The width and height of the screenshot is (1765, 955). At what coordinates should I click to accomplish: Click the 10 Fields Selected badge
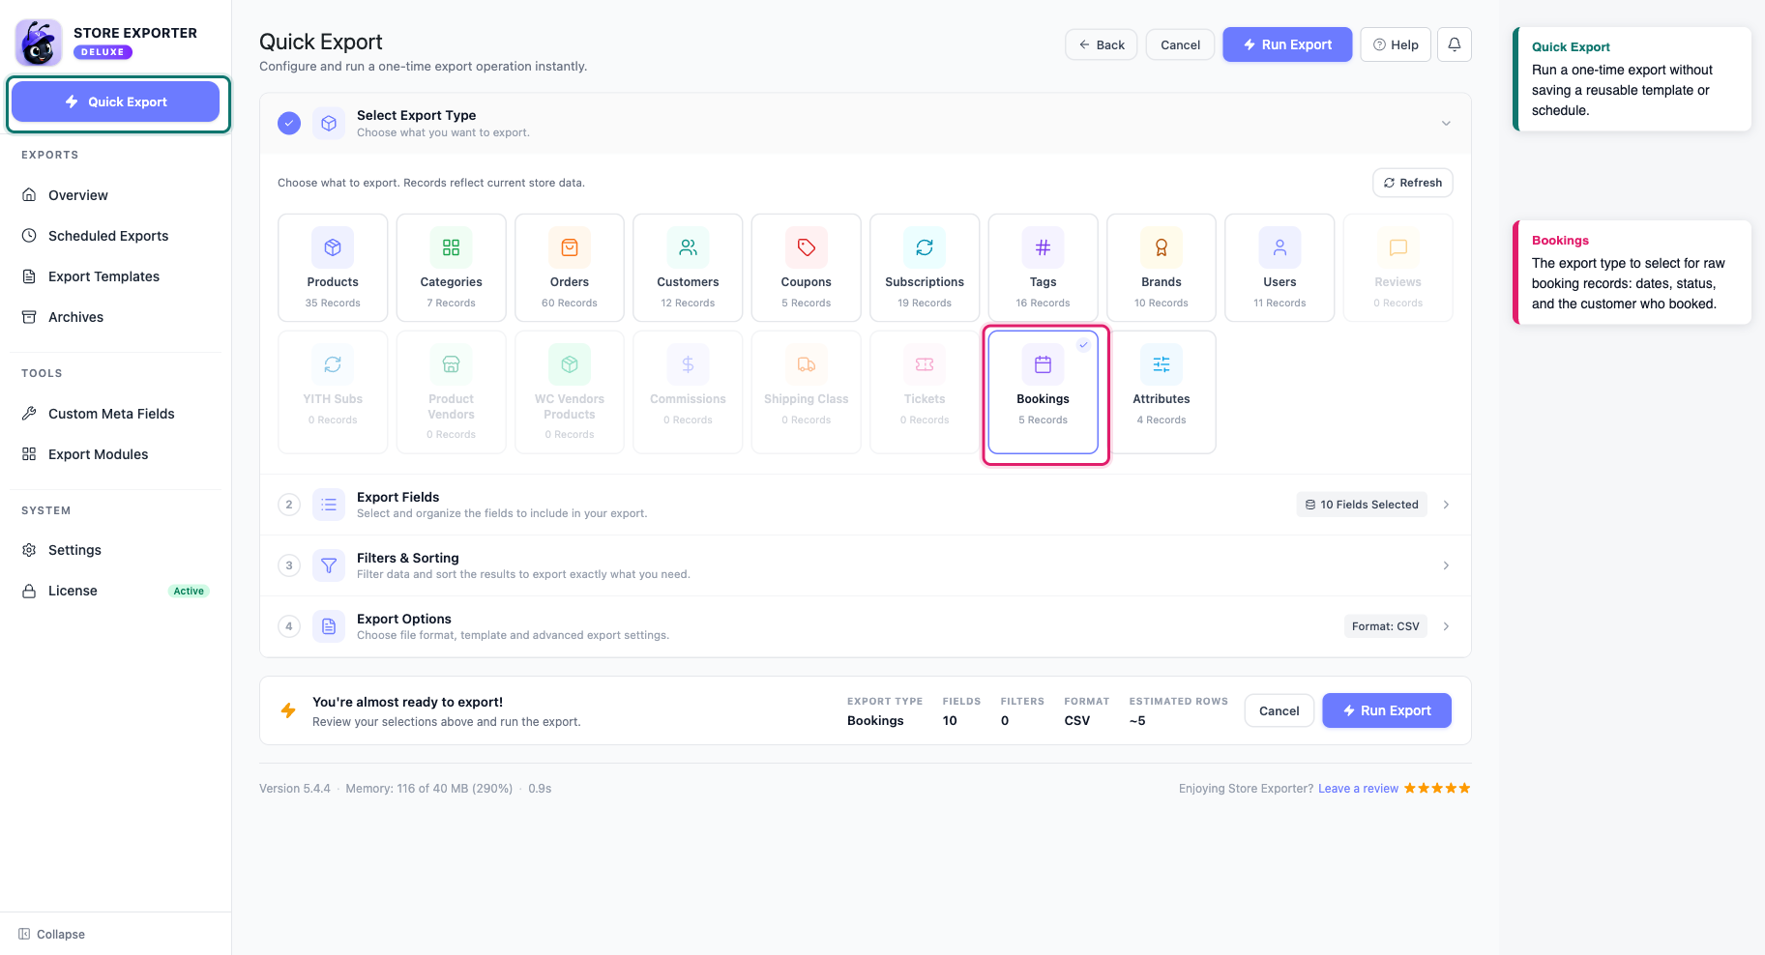(x=1362, y=505)
